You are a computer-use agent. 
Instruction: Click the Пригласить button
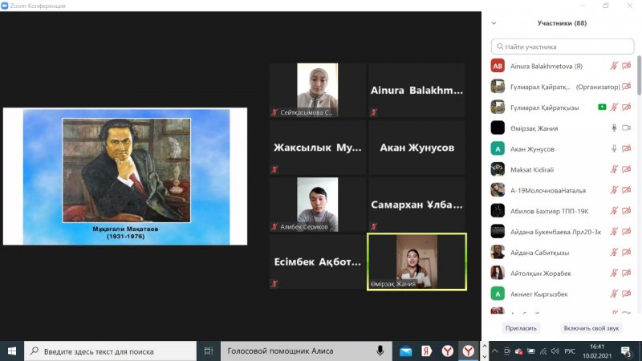tap(521, 328)
